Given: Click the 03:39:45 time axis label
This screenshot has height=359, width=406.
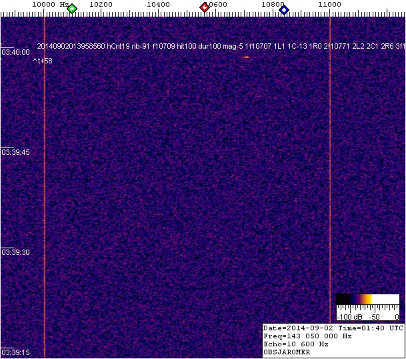Looking at the screenshot, I should (x=15, y=152).
